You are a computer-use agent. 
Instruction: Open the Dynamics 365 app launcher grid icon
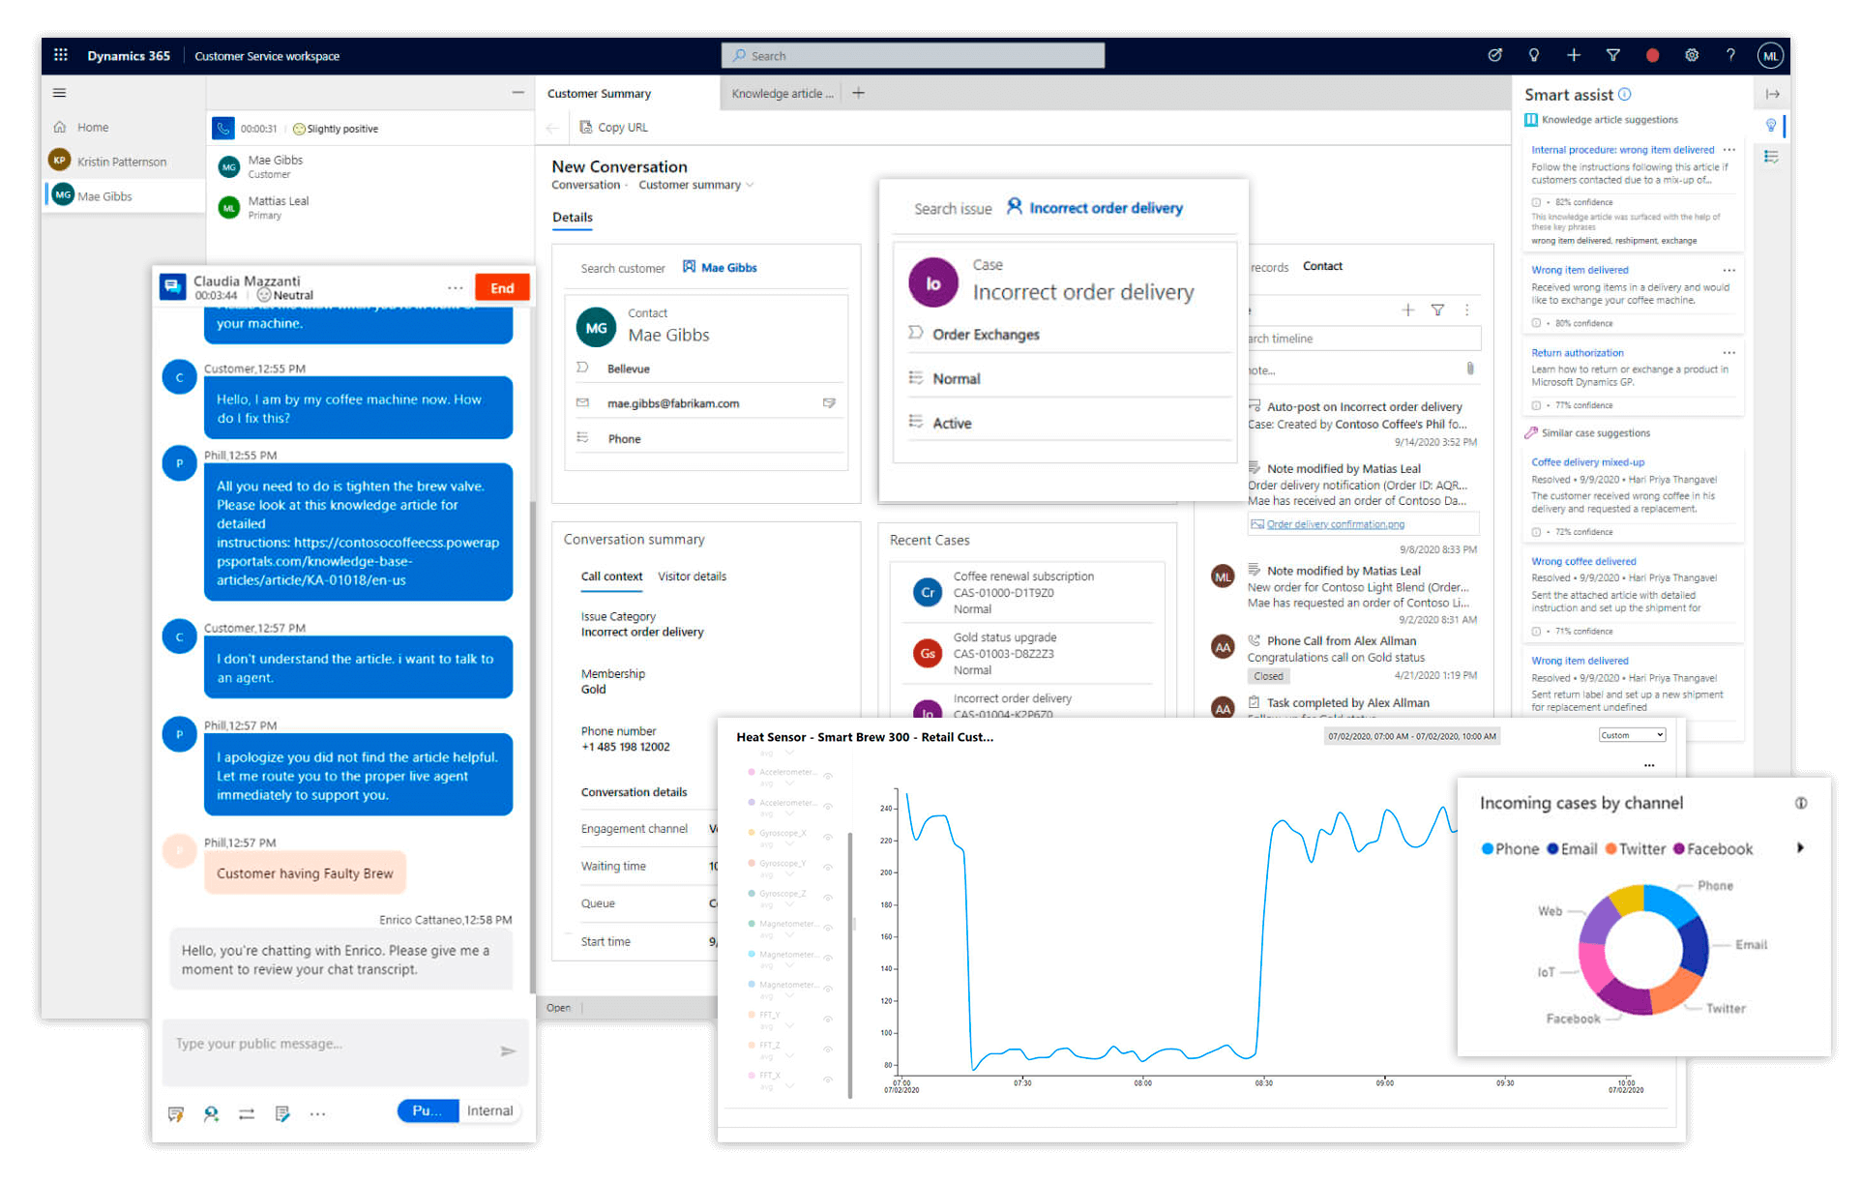click(60, 55)
